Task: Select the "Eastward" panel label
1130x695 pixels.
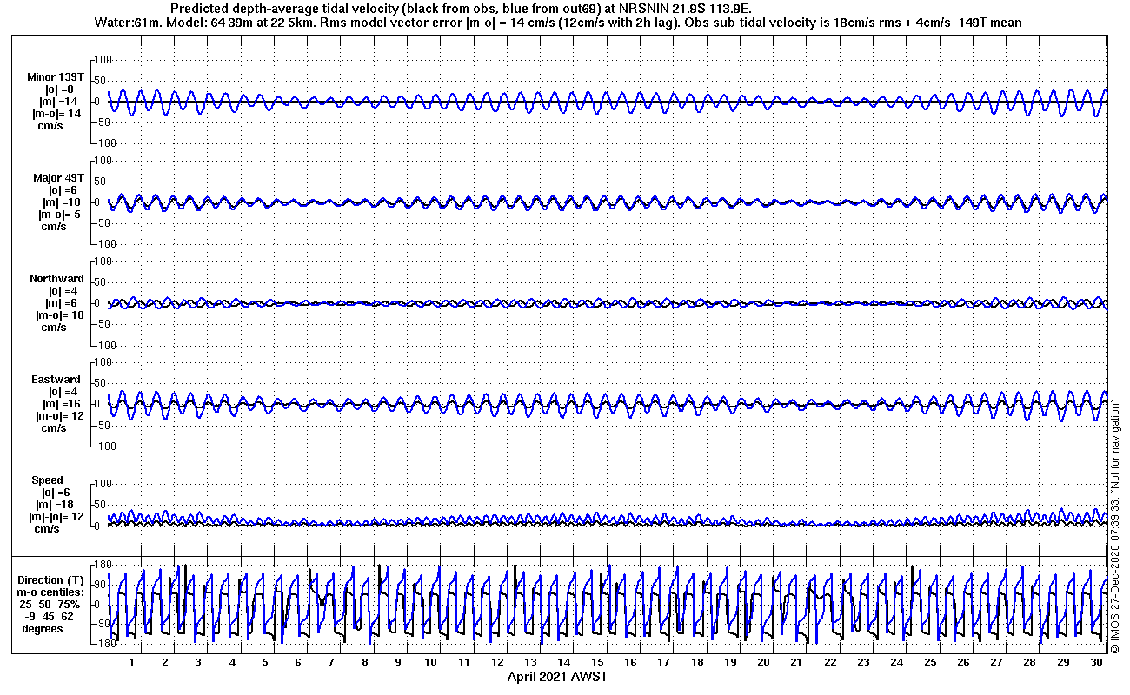Action: pyautogui.click(x=56, y=380)
